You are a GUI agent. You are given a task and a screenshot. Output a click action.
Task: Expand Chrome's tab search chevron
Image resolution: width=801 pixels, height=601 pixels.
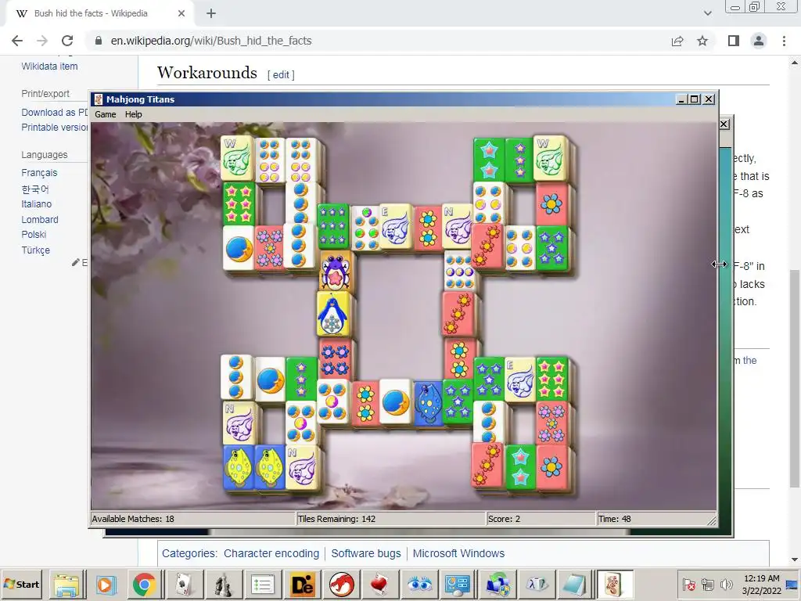tap(707, 13)
